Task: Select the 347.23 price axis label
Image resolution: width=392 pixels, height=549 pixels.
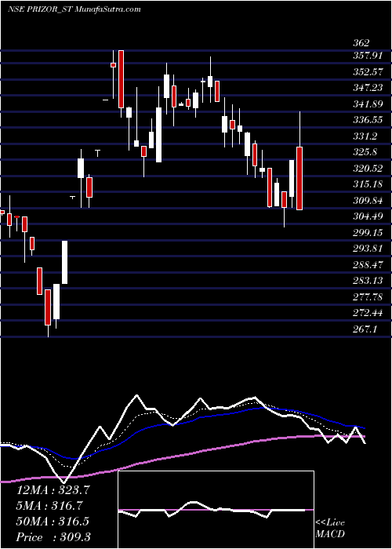Action: (x=368, y=88)
